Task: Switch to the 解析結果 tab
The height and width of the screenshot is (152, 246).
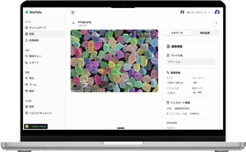Action: coord(205,33)
